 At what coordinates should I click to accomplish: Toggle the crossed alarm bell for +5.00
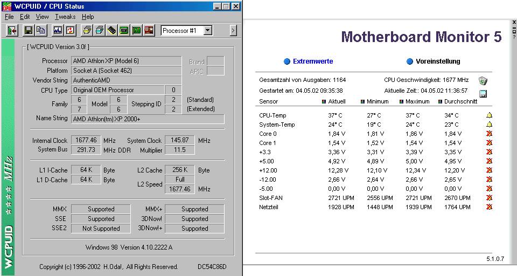pos(490,161)
